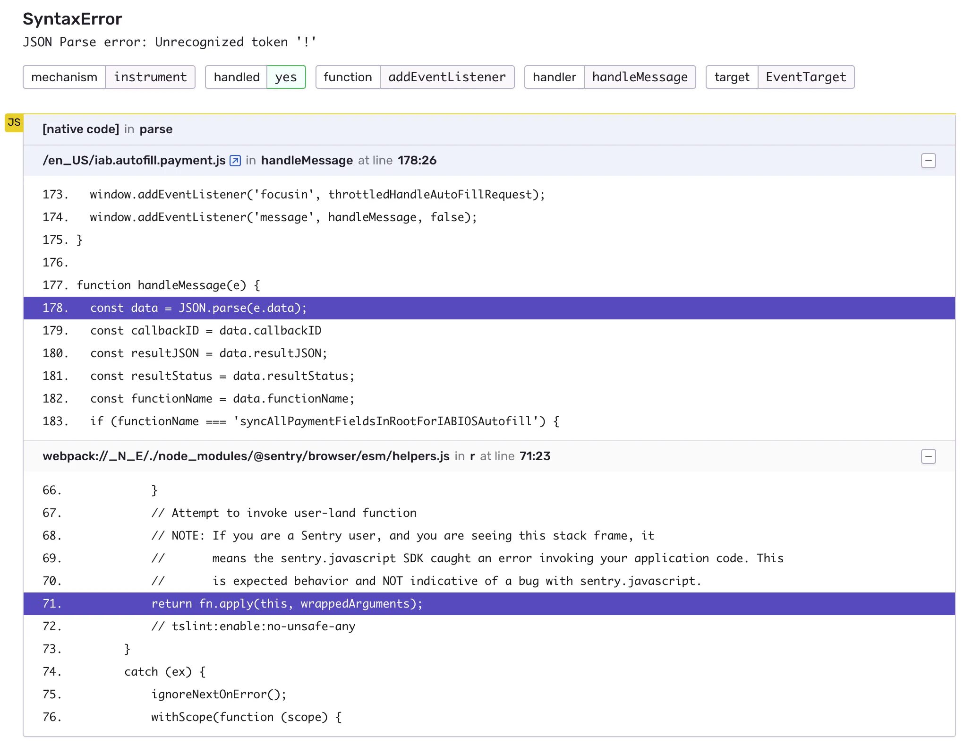The width and height of the screenshot is (973, 755).
Task: Click the yellow JS platform badge
Action: pos(14,123)
